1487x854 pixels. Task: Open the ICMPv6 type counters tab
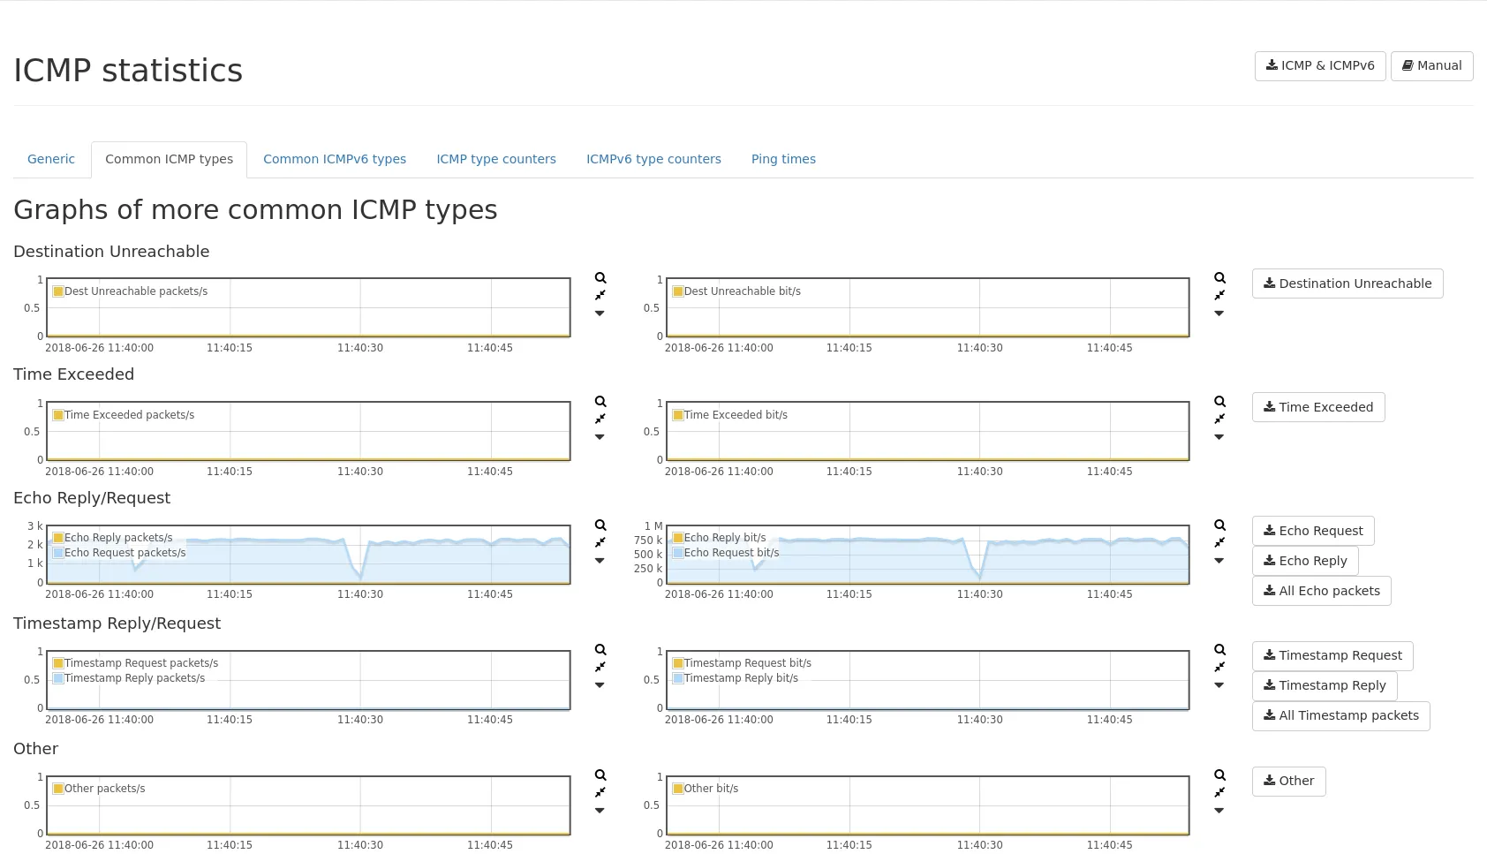653,159
